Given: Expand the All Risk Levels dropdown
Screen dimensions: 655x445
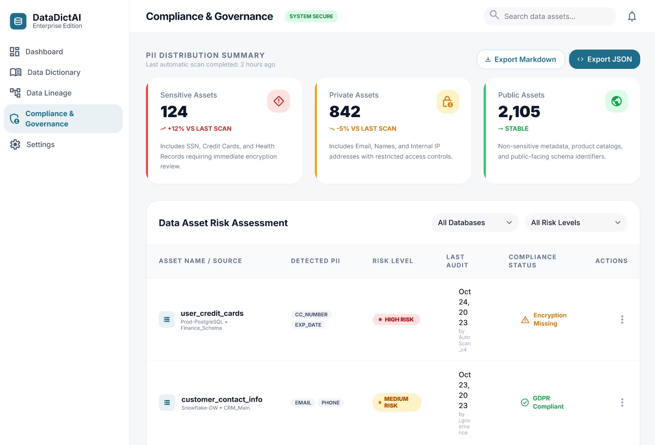Looking at the screenshot, I should [x=575, y=223].
